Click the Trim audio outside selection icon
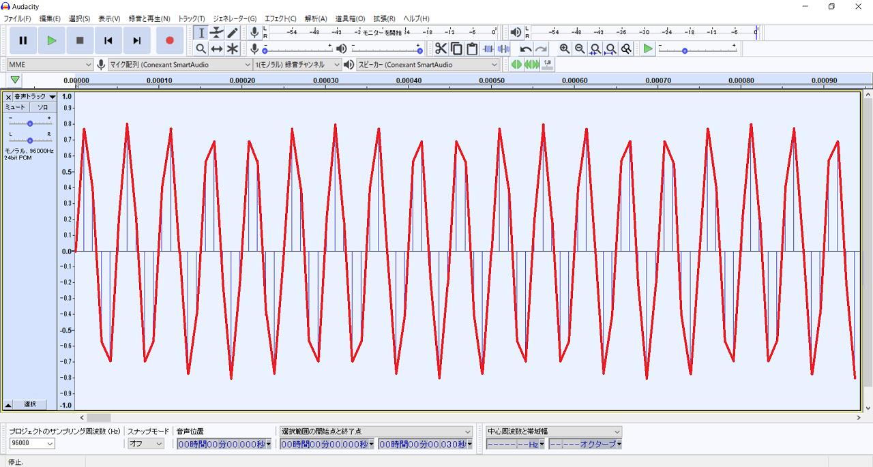 click(x=488, y=48)
